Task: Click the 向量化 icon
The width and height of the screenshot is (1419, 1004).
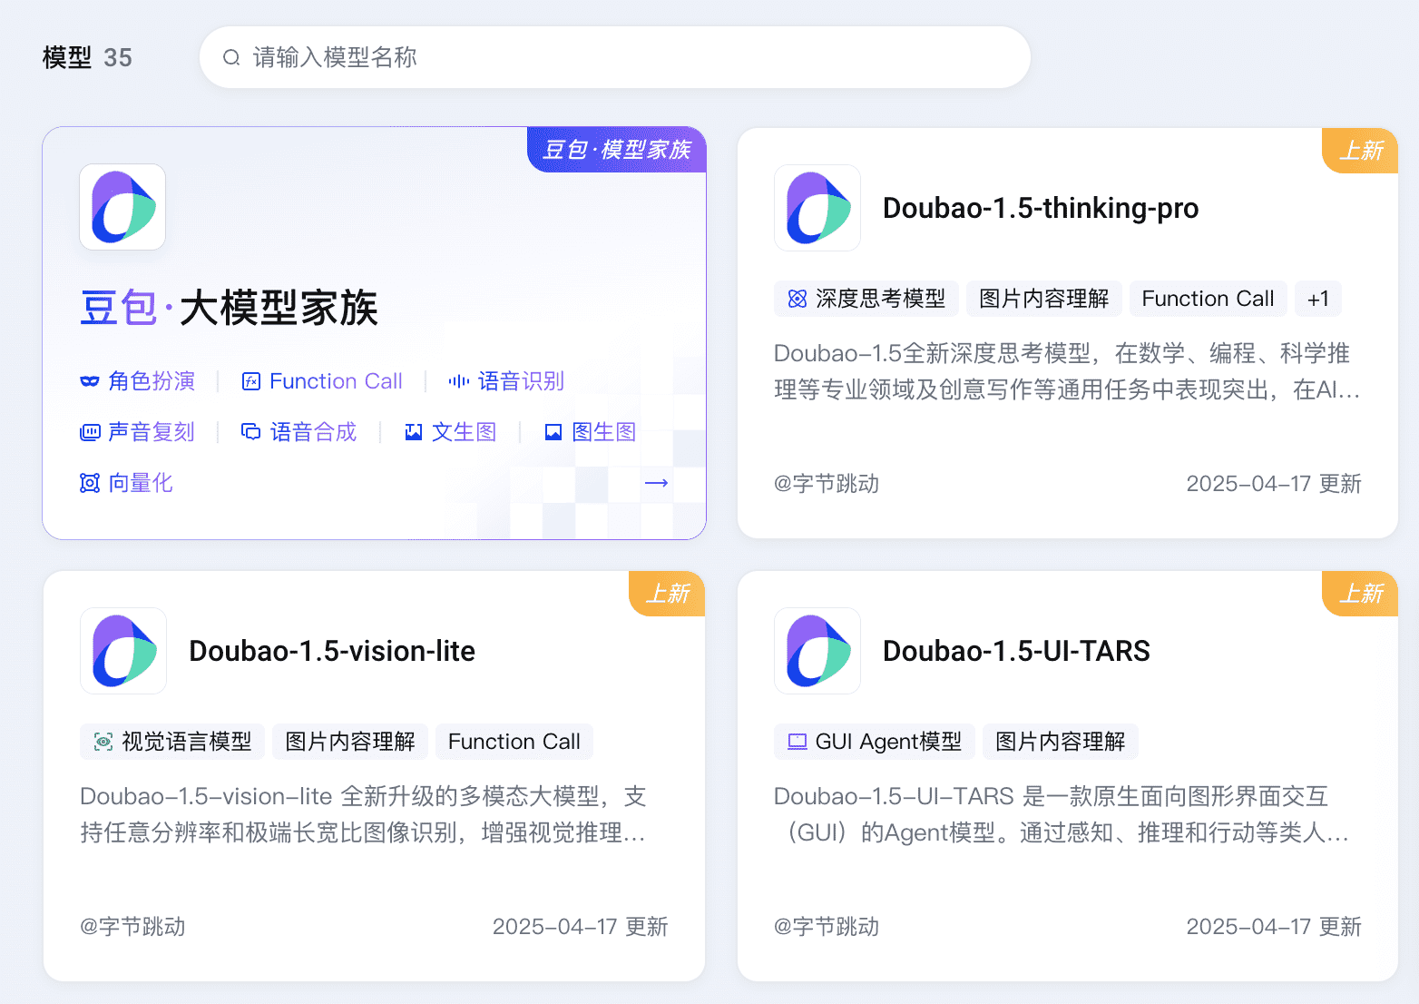Action: pos(89,483)
